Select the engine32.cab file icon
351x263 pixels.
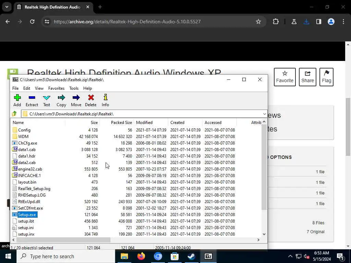(x=15, y=169)
